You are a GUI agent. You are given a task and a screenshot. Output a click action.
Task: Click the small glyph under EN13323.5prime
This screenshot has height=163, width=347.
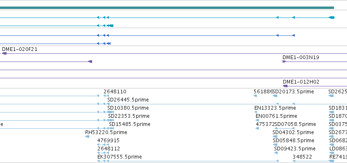[256, 112]
